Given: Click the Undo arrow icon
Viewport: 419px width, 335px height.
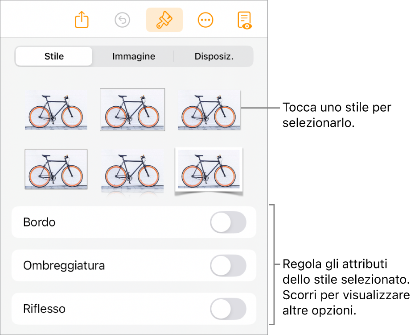Looking at the screenshot, I should click(x=122, y=20).
